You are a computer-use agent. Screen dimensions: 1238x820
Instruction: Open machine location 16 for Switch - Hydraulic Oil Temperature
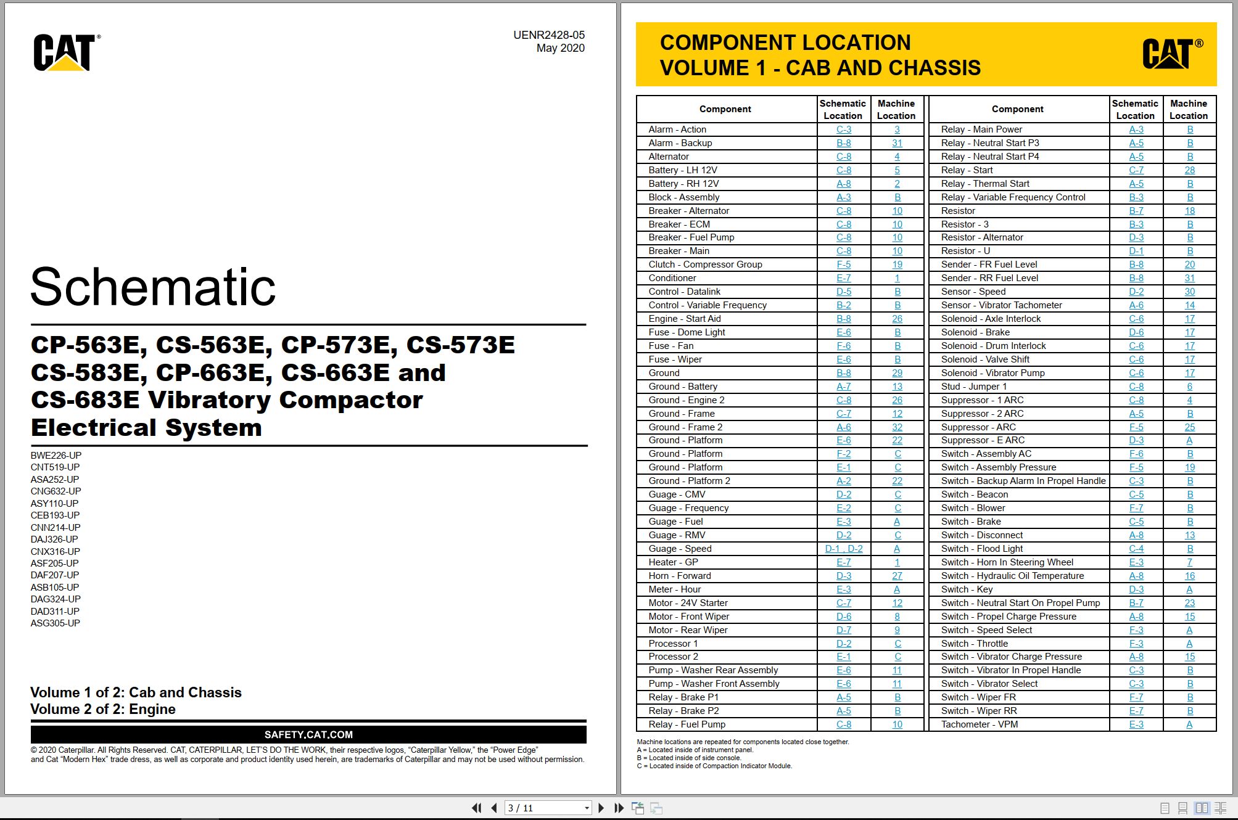pos(1190,576)
